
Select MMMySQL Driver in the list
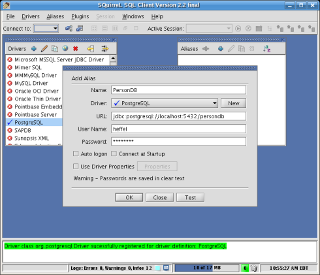(35, 75)
